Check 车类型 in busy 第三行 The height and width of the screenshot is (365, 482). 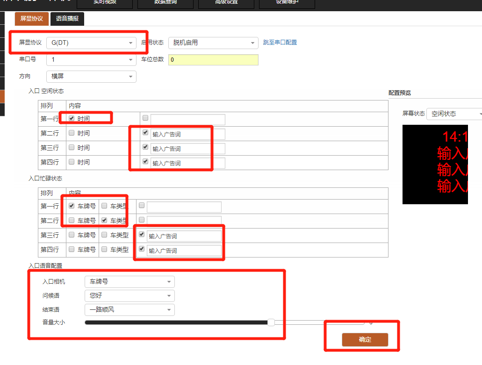104,235
